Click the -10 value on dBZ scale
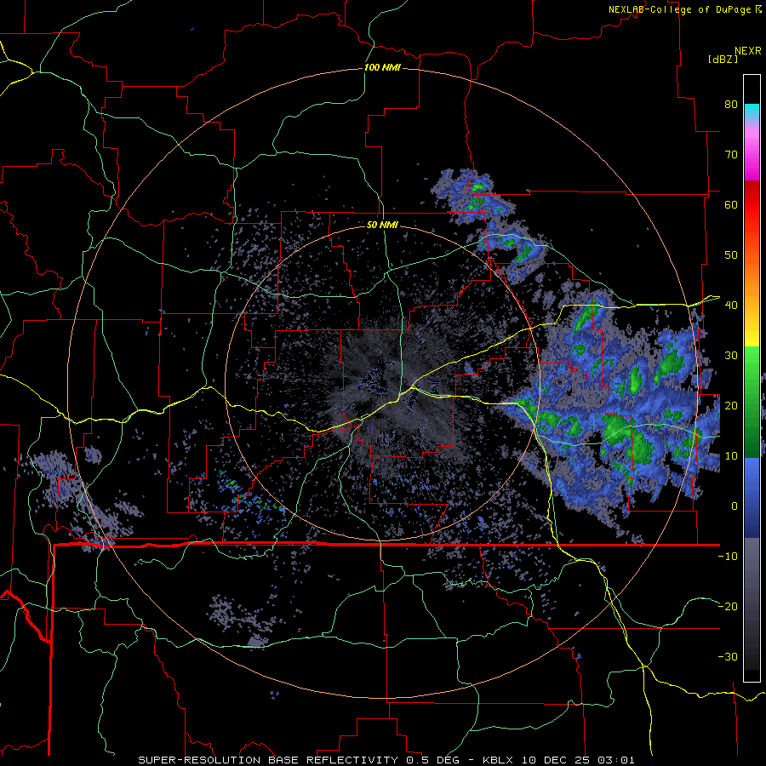The width and height of the screenshot is (766, 766). click(x=728, y=557)
